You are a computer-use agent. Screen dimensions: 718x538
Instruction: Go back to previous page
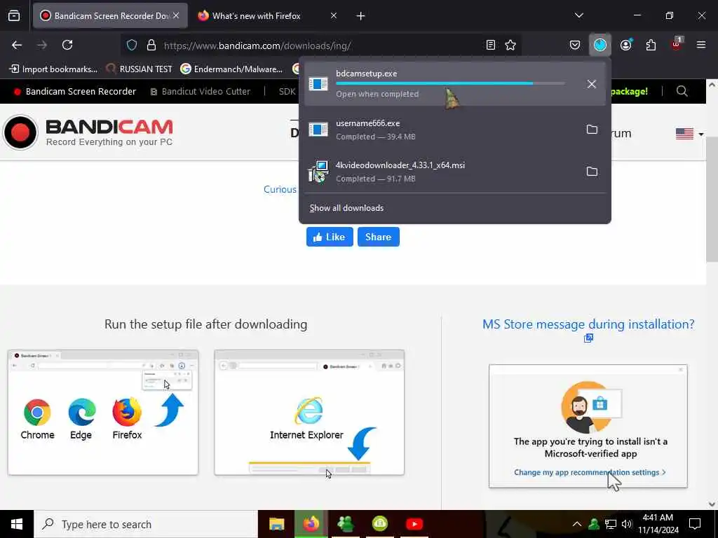(x=17, y=45)
